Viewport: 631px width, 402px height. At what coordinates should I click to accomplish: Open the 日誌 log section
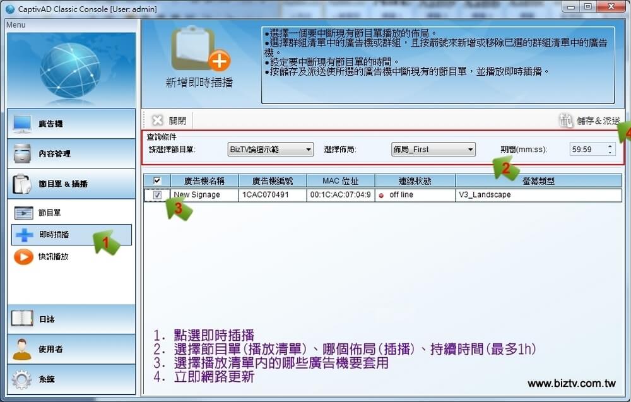coord(71,319)
